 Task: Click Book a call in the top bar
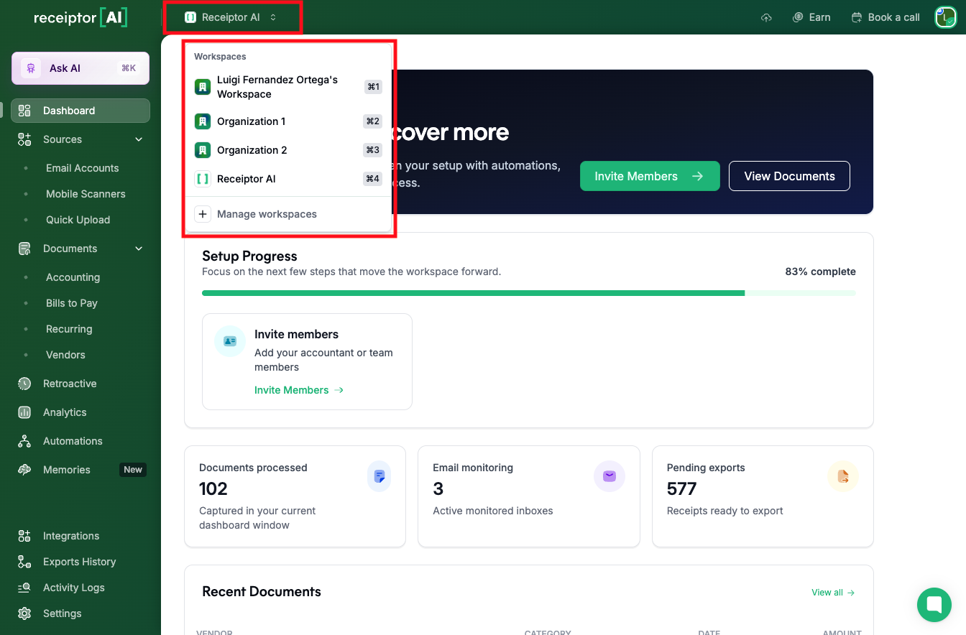tap(885, 17)
